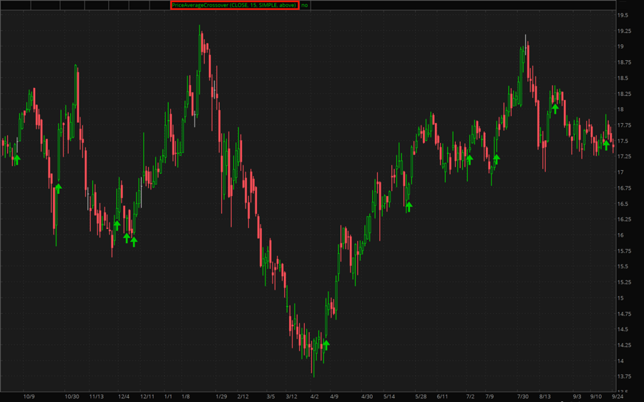
Task: Click the green arrow above 8/13 near 18
Action: click(555, 109)
